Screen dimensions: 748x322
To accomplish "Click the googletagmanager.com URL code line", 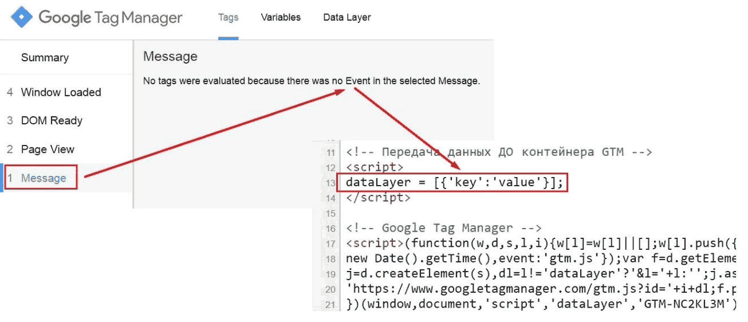I will click(541, 289).
